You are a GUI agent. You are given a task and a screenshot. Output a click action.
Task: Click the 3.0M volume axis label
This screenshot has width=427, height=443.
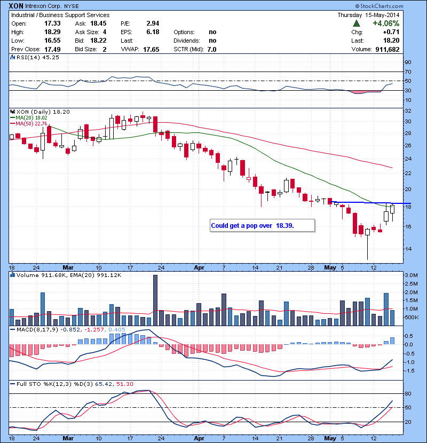point(411,275)
